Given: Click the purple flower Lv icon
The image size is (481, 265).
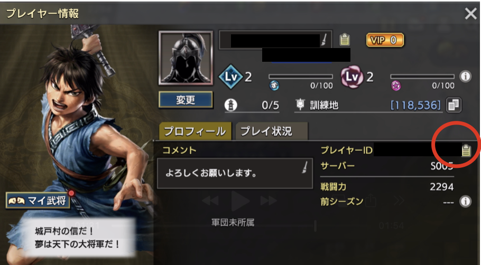Looking at the screenshot, I should (352, 77).
